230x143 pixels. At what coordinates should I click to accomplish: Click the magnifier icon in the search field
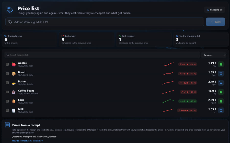tap(8, 55)
